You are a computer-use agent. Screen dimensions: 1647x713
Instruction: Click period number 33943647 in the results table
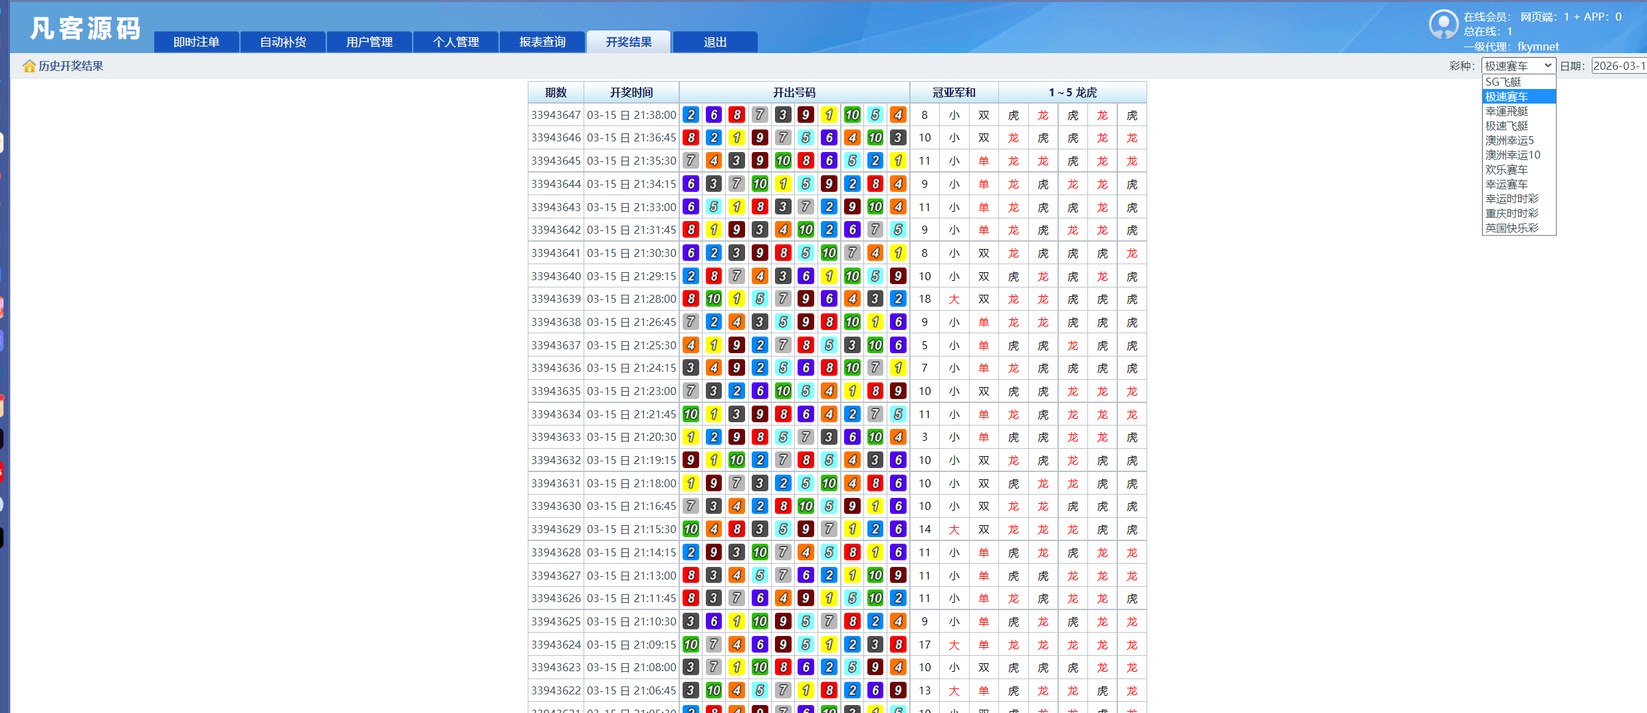[556, 114]
